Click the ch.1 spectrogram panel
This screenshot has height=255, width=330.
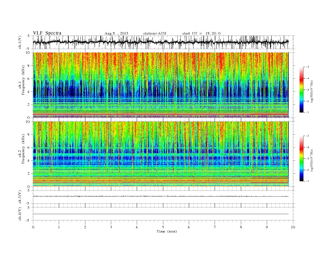tap(160, 85)
